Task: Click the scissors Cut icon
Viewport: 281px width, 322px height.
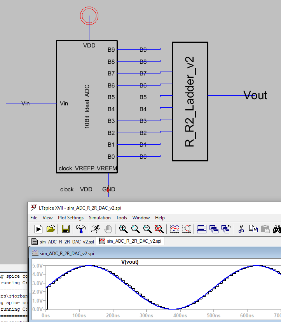Action: click(x=241, y=229)
